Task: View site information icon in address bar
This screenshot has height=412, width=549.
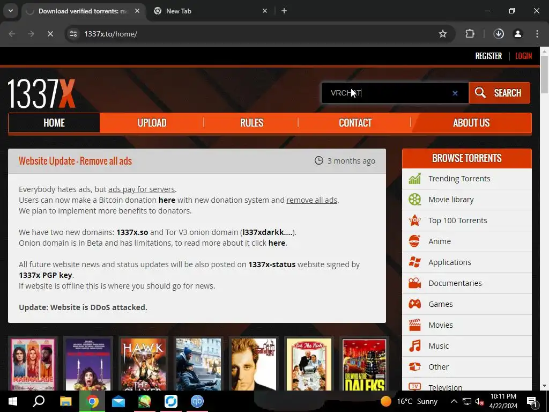Action: (73, 34)
